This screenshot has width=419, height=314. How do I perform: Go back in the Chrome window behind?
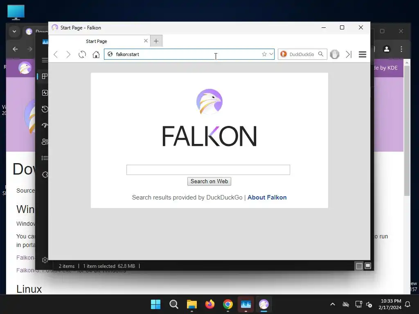pyautogui.click(x=15, y=49)
